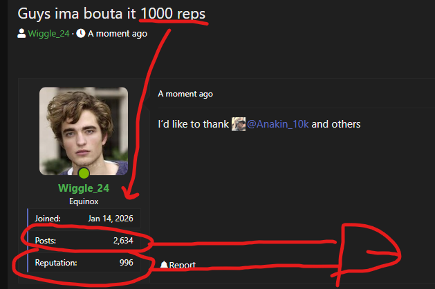This screenshot has height=289, width=435.
Task: Open the small Anakin_10k avatar in post
Action: (x=239, y=124)
